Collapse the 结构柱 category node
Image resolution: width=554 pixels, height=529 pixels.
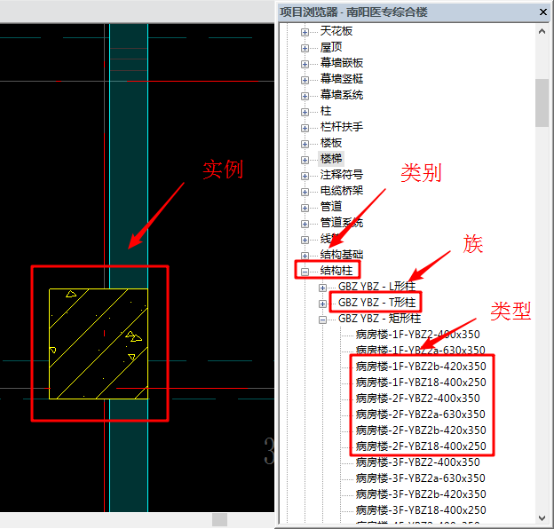tap(305, 272)
